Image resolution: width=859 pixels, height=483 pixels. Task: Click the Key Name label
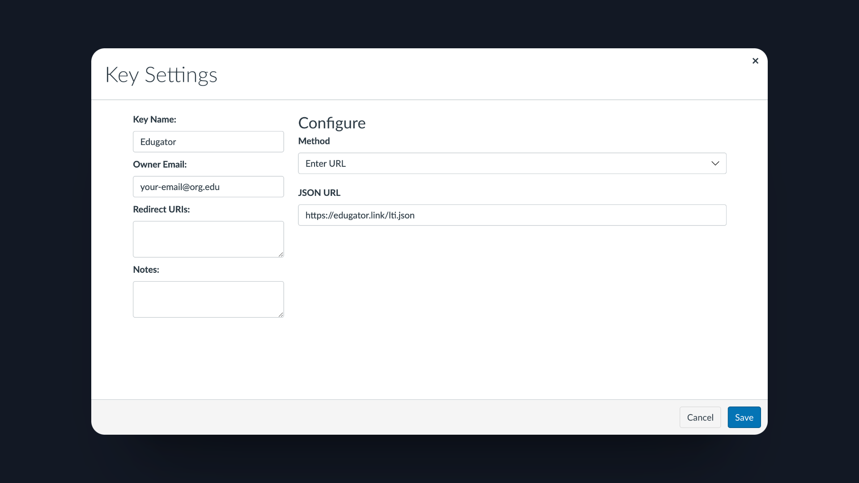(154, 119)
